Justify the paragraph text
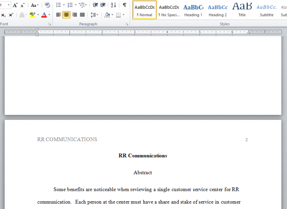287x209 pixels. point(82,15)
